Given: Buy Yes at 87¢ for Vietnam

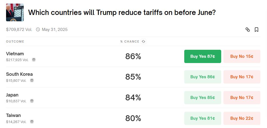Looking at the screenshot, I should (202, 56).
